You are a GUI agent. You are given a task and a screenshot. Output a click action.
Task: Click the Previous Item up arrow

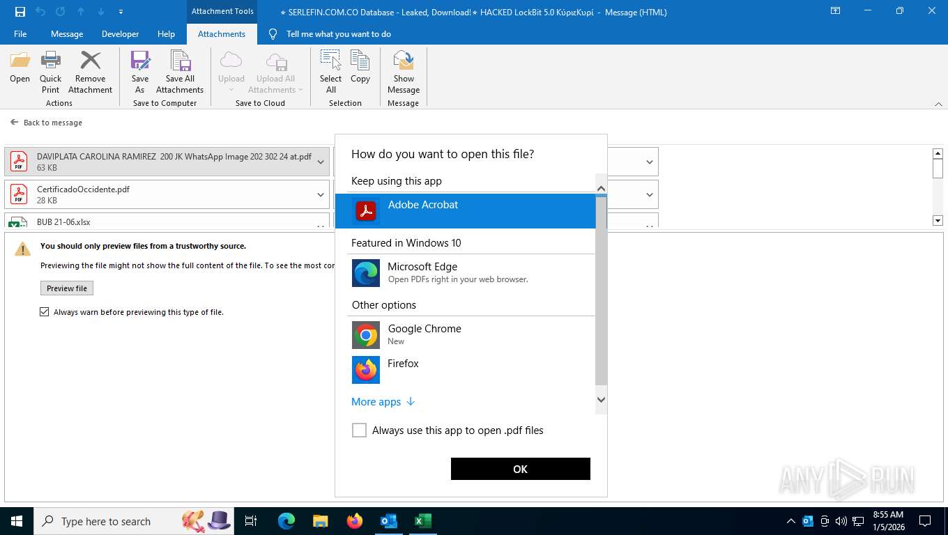coord(81,12)
